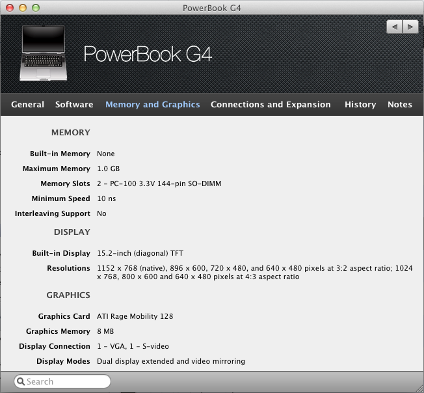Close the PowerBook G4 window
424x393 pixels.
(x=10, y=8)
